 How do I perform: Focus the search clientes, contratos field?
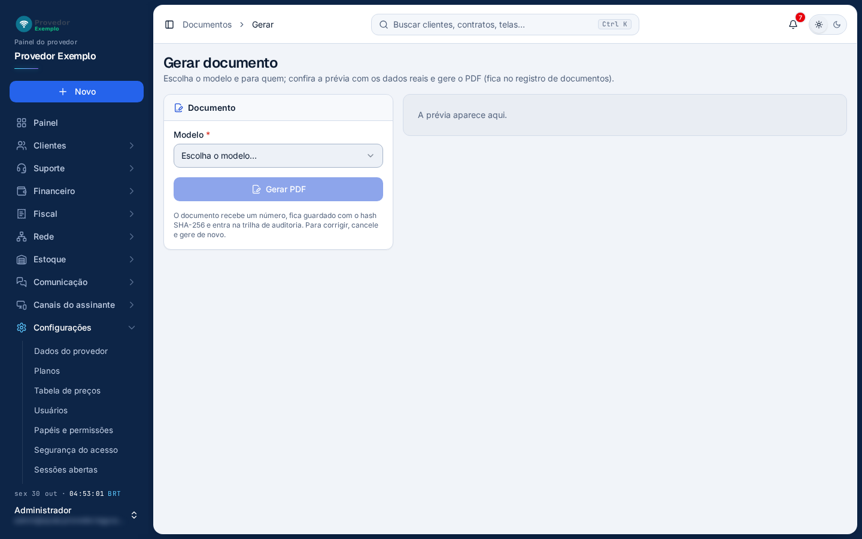coord(505,25)
